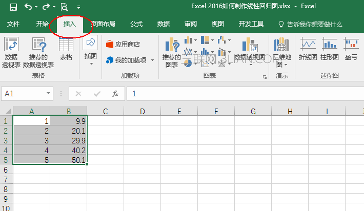Click the Undo arrow icon
Screen dimensions: 364x211
pos(28,7)
